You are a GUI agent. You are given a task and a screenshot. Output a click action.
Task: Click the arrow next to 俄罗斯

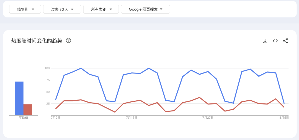(33, 9)
